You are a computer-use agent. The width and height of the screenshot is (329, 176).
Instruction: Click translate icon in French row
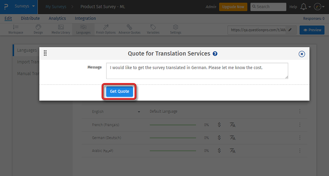tap(232, 125)
